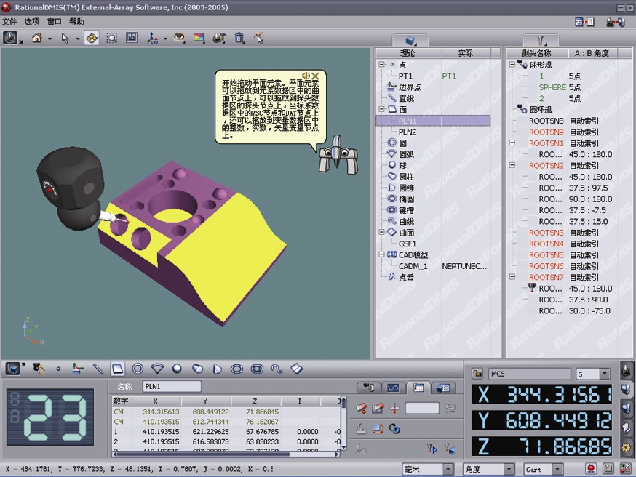Select the rotate view tool

click(92, 38)
